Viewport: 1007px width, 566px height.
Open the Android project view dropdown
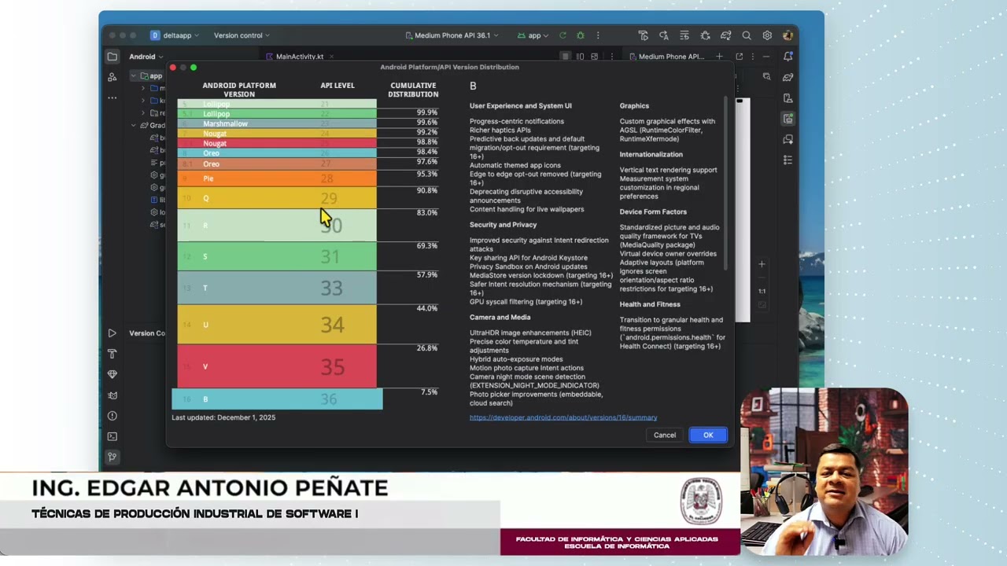(146, 57)
